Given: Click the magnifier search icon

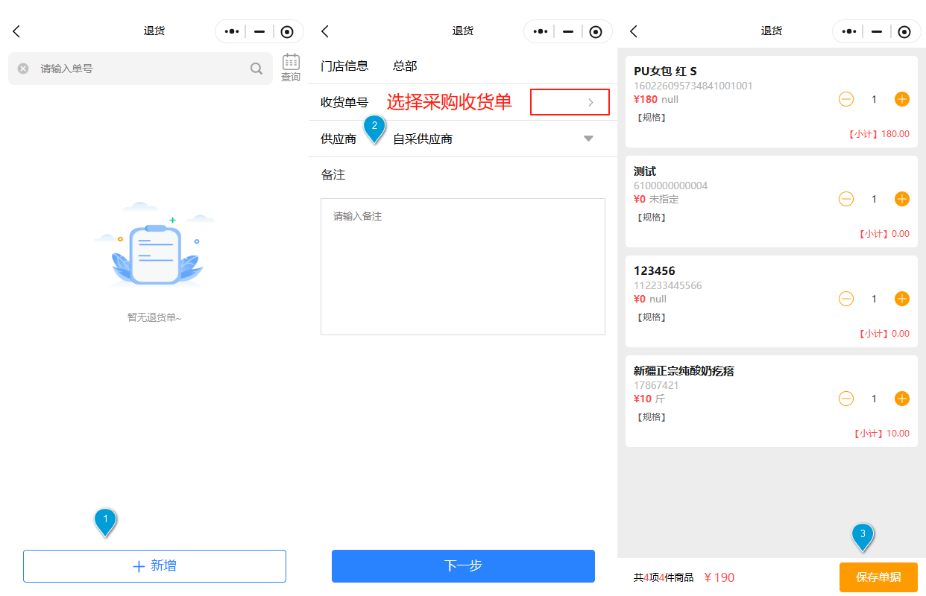Looking at the screenshot, I should (256, 69).
